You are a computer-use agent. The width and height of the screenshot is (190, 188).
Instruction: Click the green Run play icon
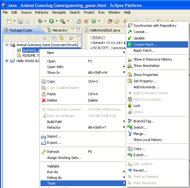52,21
